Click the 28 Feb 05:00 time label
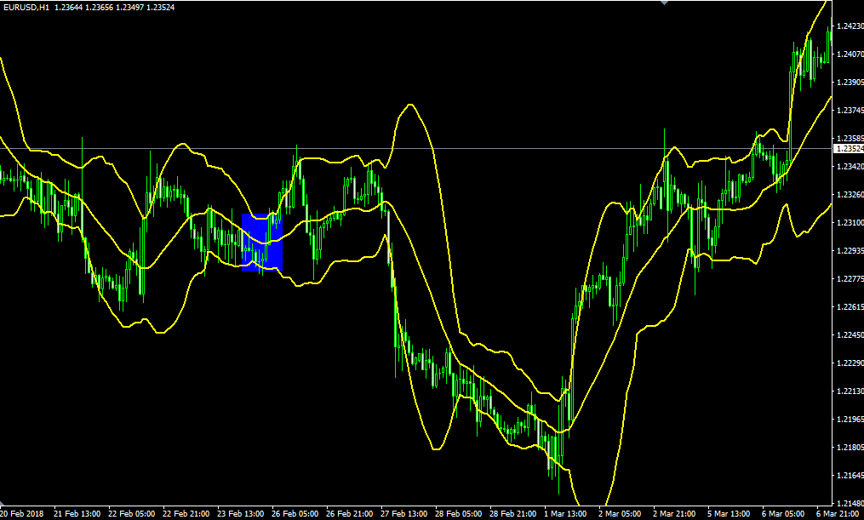The height and width of the screenshot is (520, 864). pos(459,514)
